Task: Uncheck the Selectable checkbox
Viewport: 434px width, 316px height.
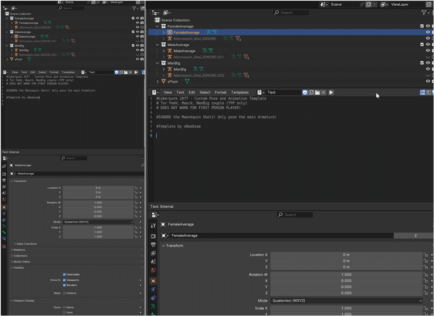Action: click(64, 274)
